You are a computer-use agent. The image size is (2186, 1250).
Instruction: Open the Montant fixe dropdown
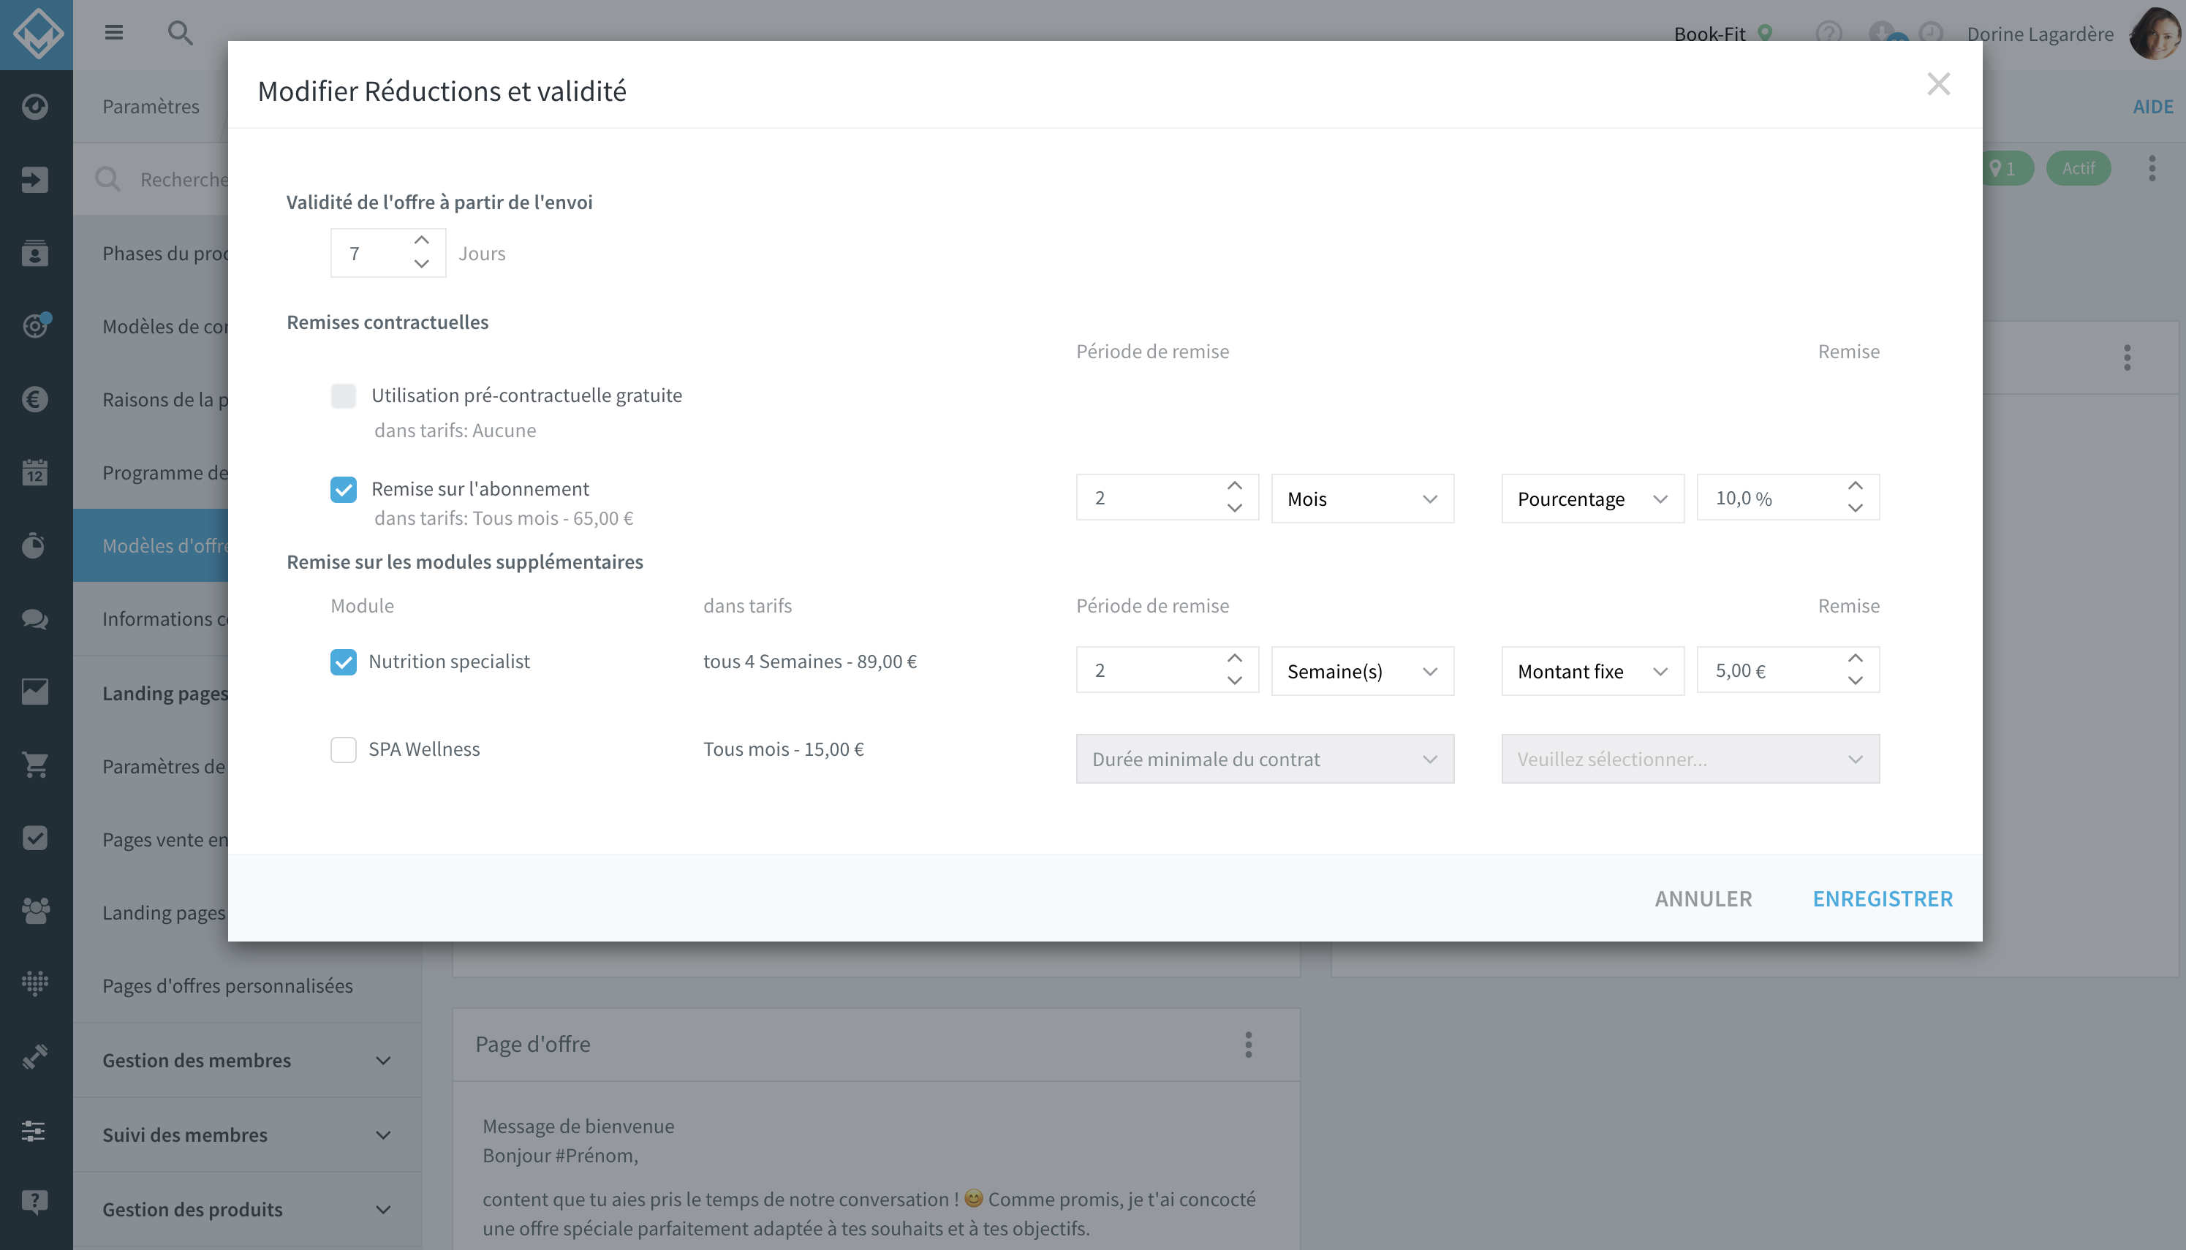pos(1592,671)
